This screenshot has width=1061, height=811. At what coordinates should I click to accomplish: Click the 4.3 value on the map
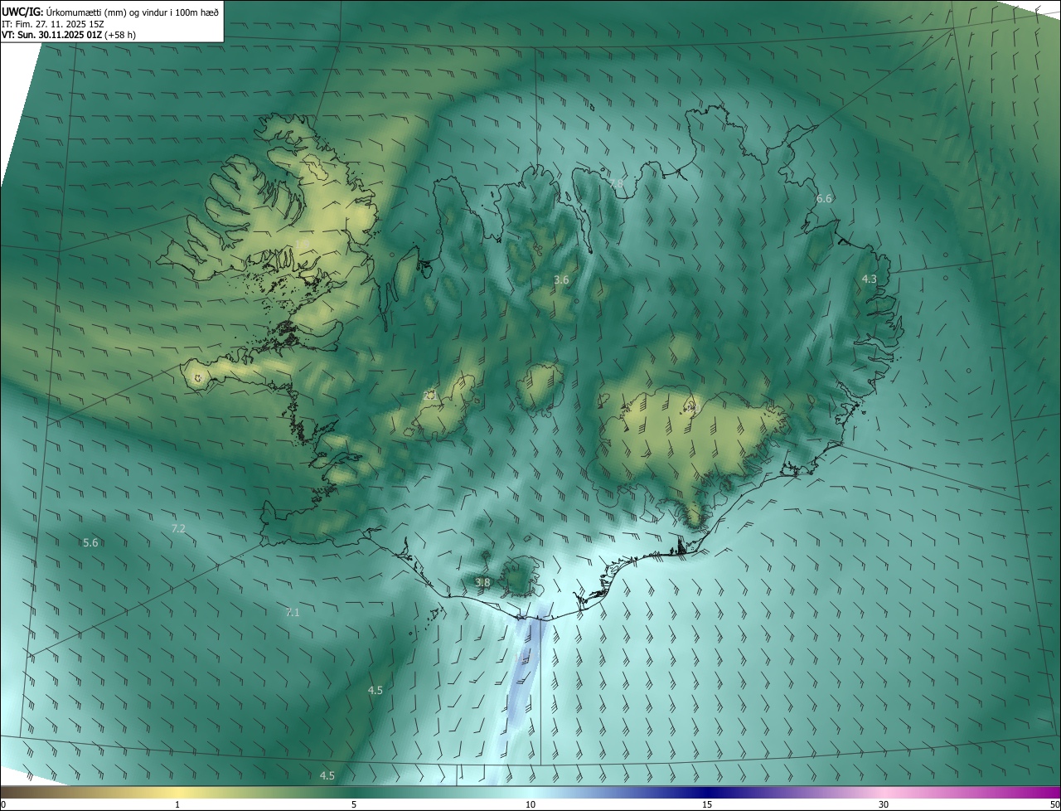[x=869, y=279]
